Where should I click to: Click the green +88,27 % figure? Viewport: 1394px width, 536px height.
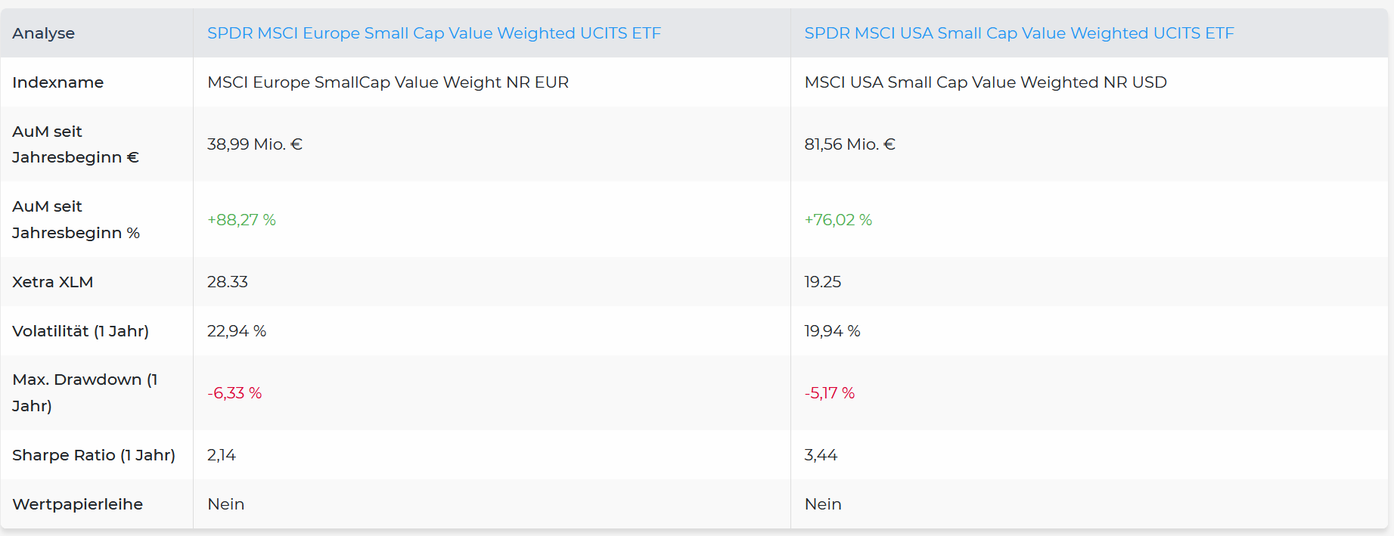coord(241,220)
